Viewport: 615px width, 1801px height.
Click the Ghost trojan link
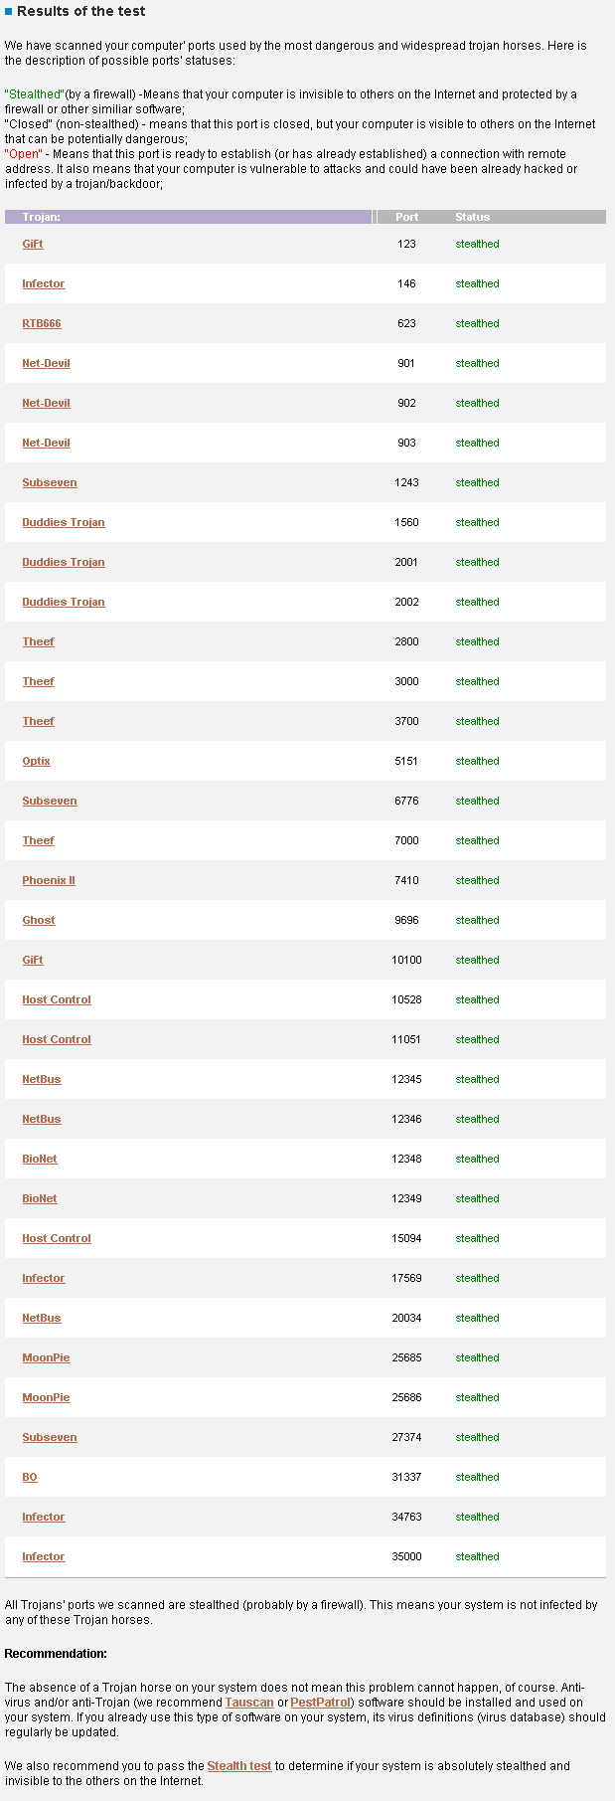click(x=39, y=920)
